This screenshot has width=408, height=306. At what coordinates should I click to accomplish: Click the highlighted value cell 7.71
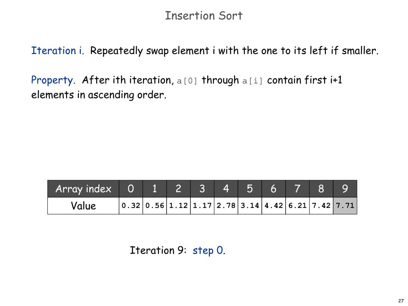pos(345,206)
